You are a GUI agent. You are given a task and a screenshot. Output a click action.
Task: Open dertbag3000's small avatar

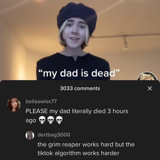click(30, 135)
